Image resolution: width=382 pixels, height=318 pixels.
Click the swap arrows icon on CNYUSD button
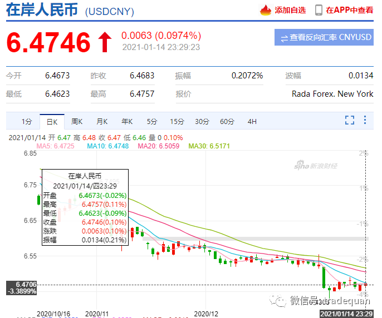pos(284,38)
